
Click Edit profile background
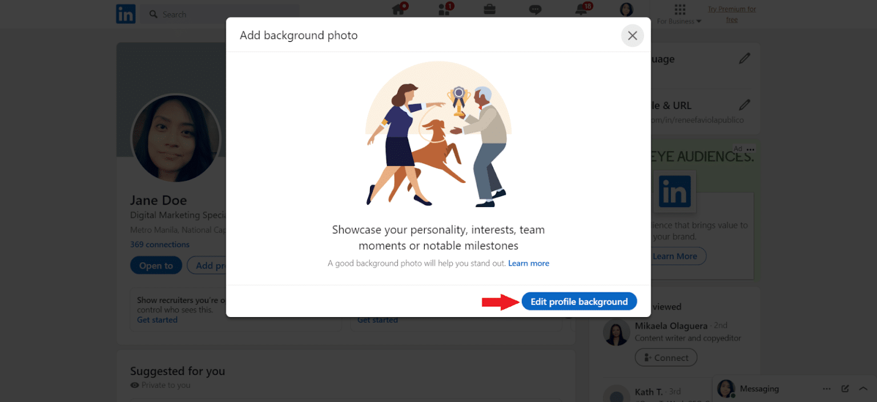(x=579, y=301)
